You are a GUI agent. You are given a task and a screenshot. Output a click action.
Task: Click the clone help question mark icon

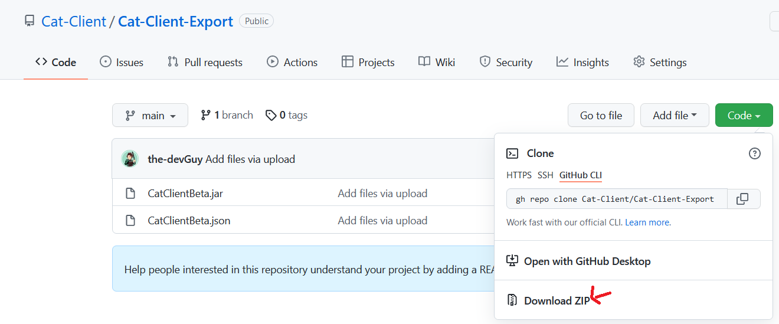[x=754, y=153]
